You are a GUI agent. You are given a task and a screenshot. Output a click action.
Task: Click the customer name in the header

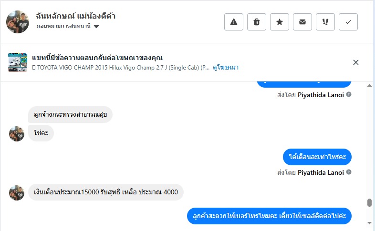[x=76, y=16]
